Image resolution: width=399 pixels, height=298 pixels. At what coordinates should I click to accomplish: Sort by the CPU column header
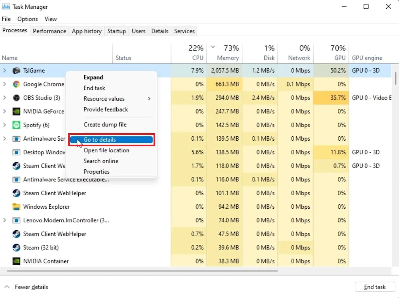[189, 53]
